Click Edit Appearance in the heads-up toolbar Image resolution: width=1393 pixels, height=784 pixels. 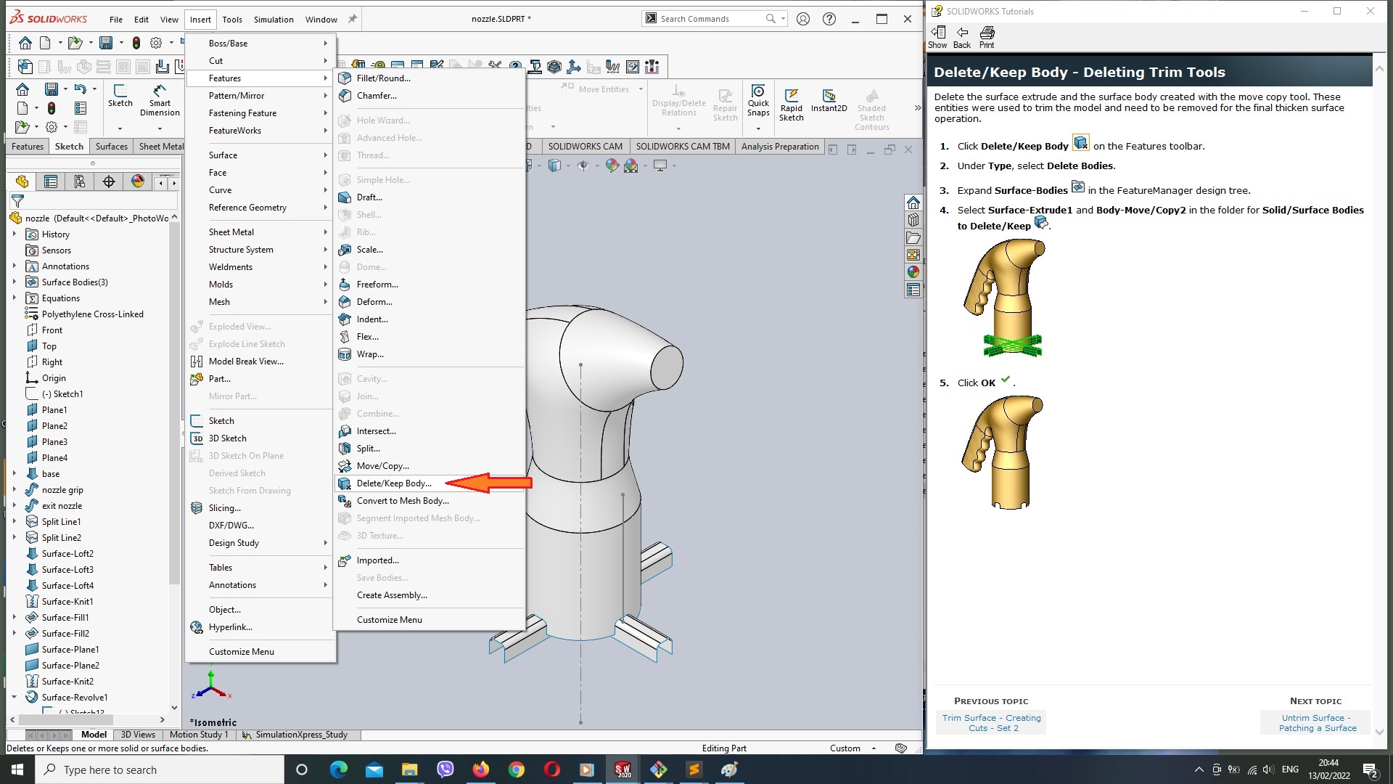click(x=612, y=166)
